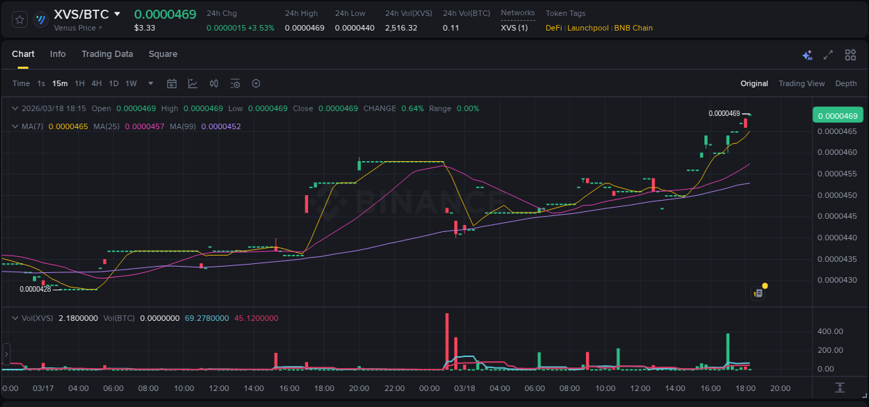Choose the 1D time interval
869x407 pixels.
coord(113,83)
